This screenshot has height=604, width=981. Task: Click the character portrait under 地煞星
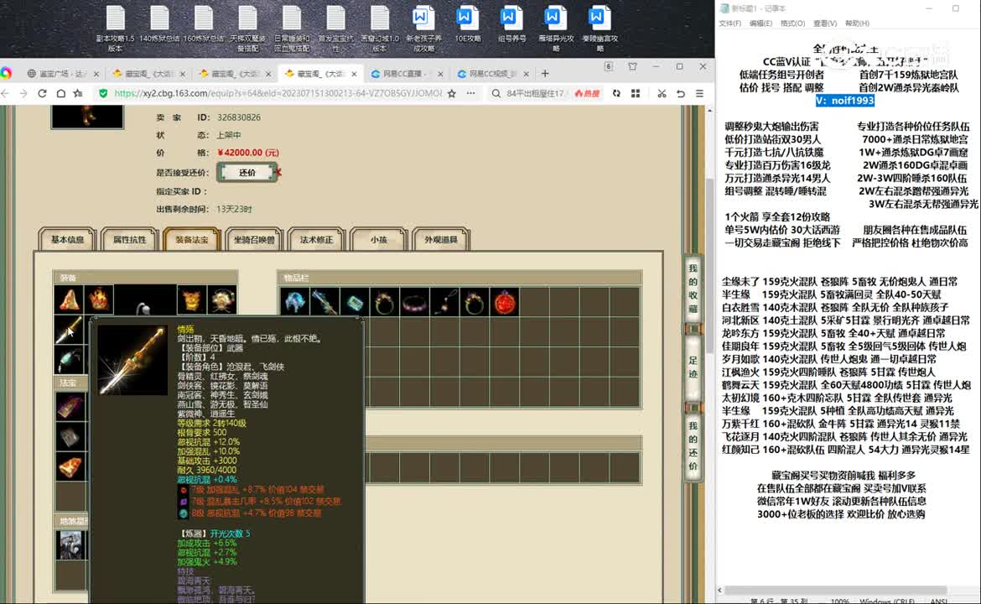pyautogui.click(x=70, y=544)
